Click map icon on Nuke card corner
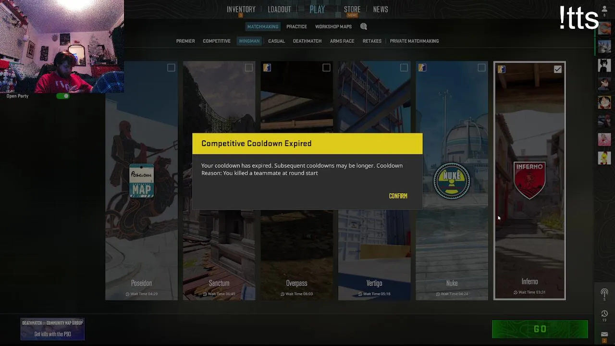 (x=422, y=68)
